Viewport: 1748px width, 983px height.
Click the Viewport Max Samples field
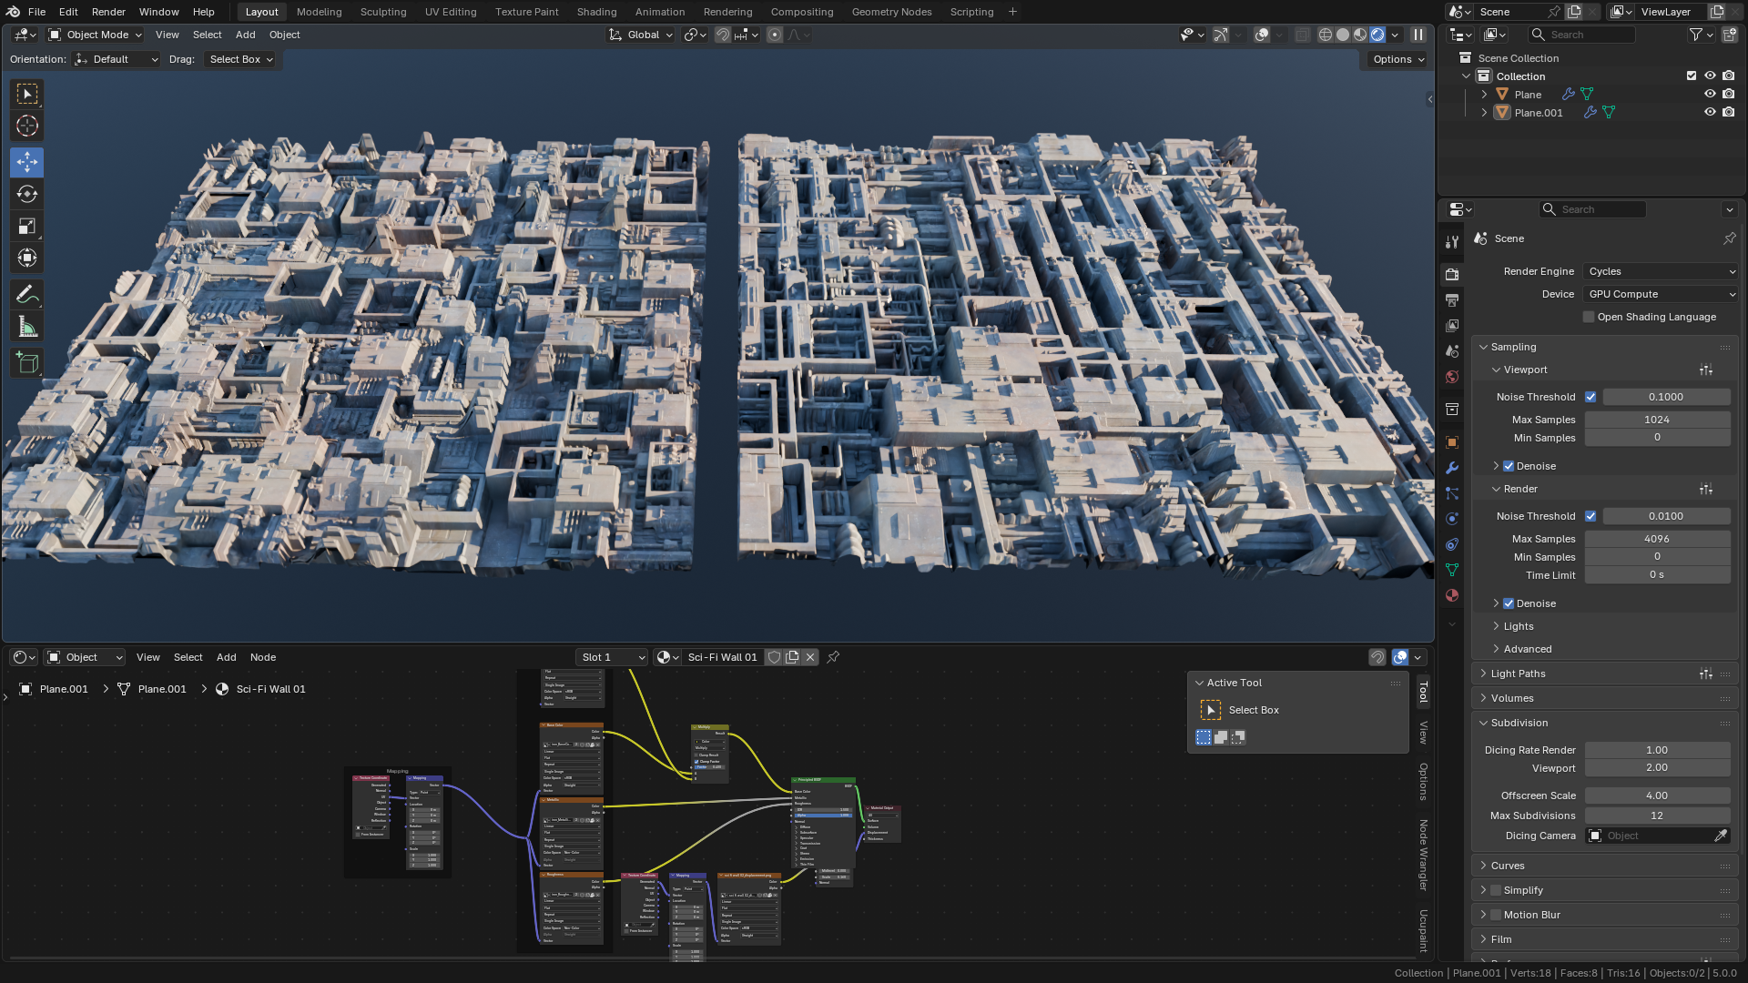tap(1656, 420)
